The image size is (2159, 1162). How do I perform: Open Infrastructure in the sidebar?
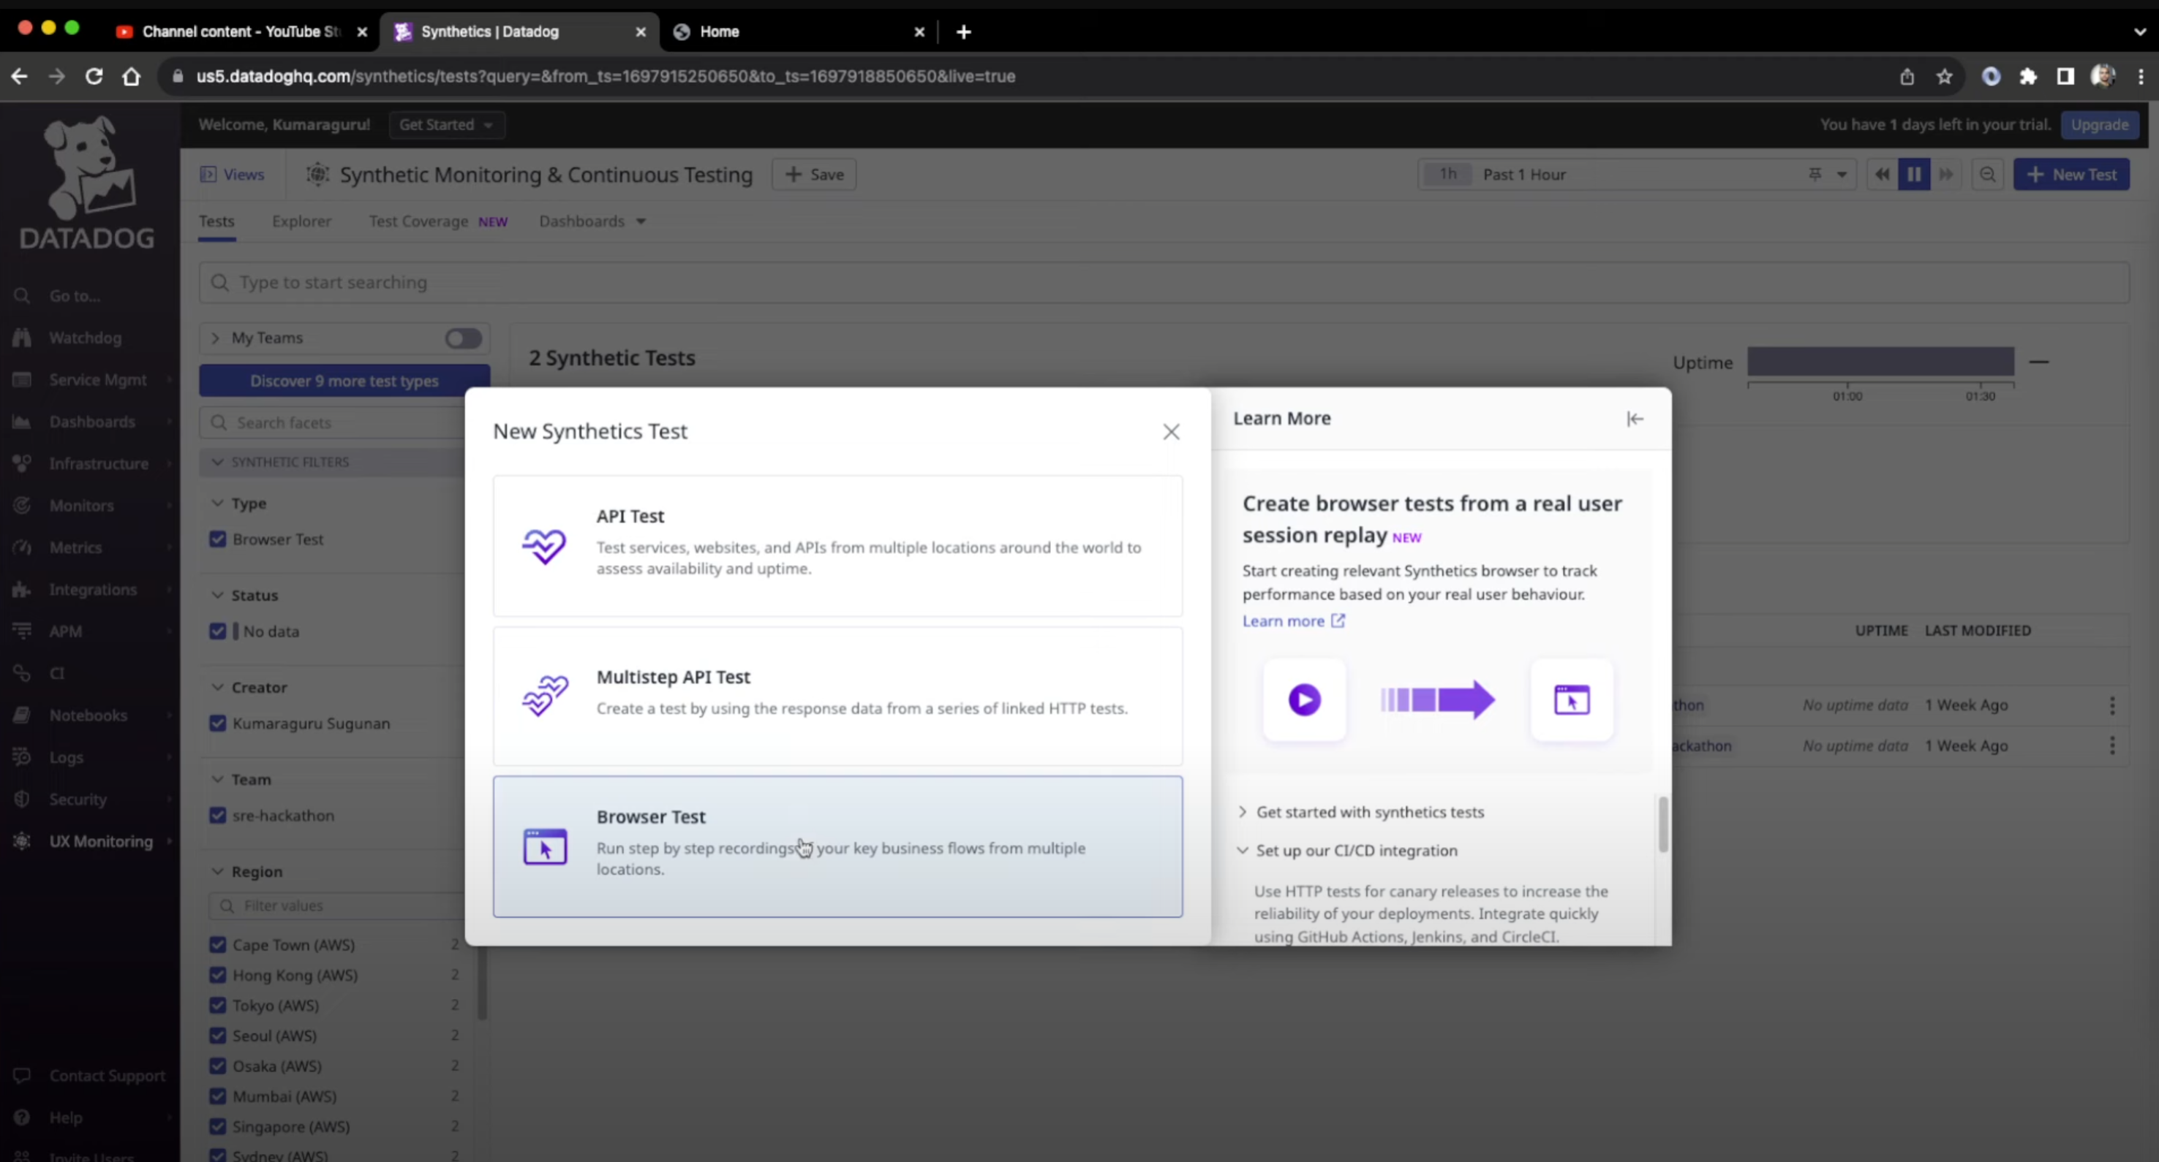tap(98, 463)
